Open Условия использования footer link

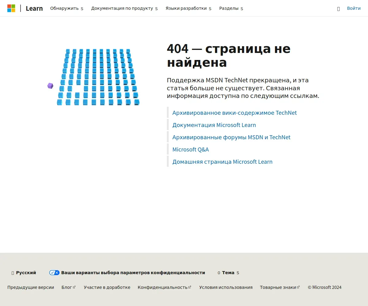tap(226, 287)
